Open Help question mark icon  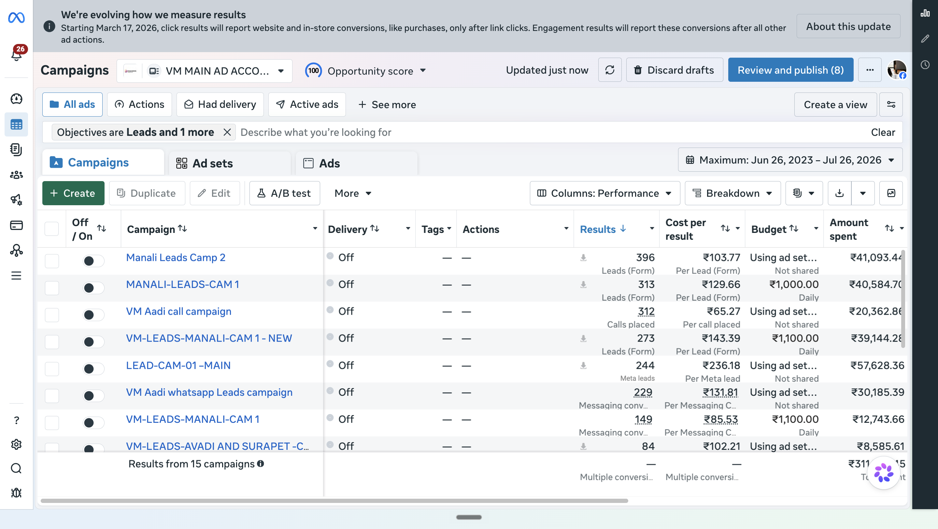[x=16, y=421]
